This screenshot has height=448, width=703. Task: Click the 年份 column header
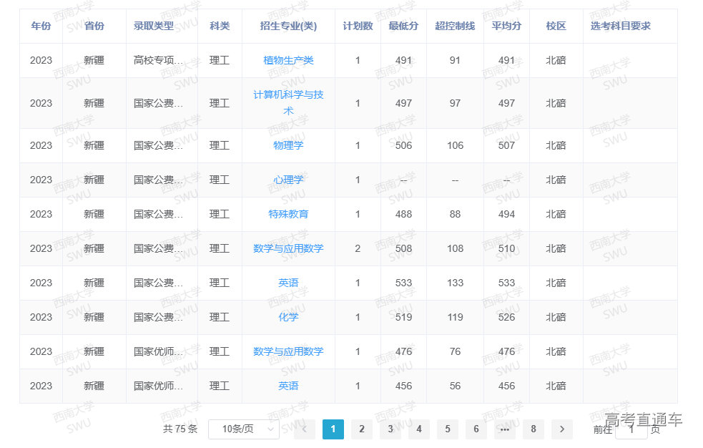(x=41, y=26)
